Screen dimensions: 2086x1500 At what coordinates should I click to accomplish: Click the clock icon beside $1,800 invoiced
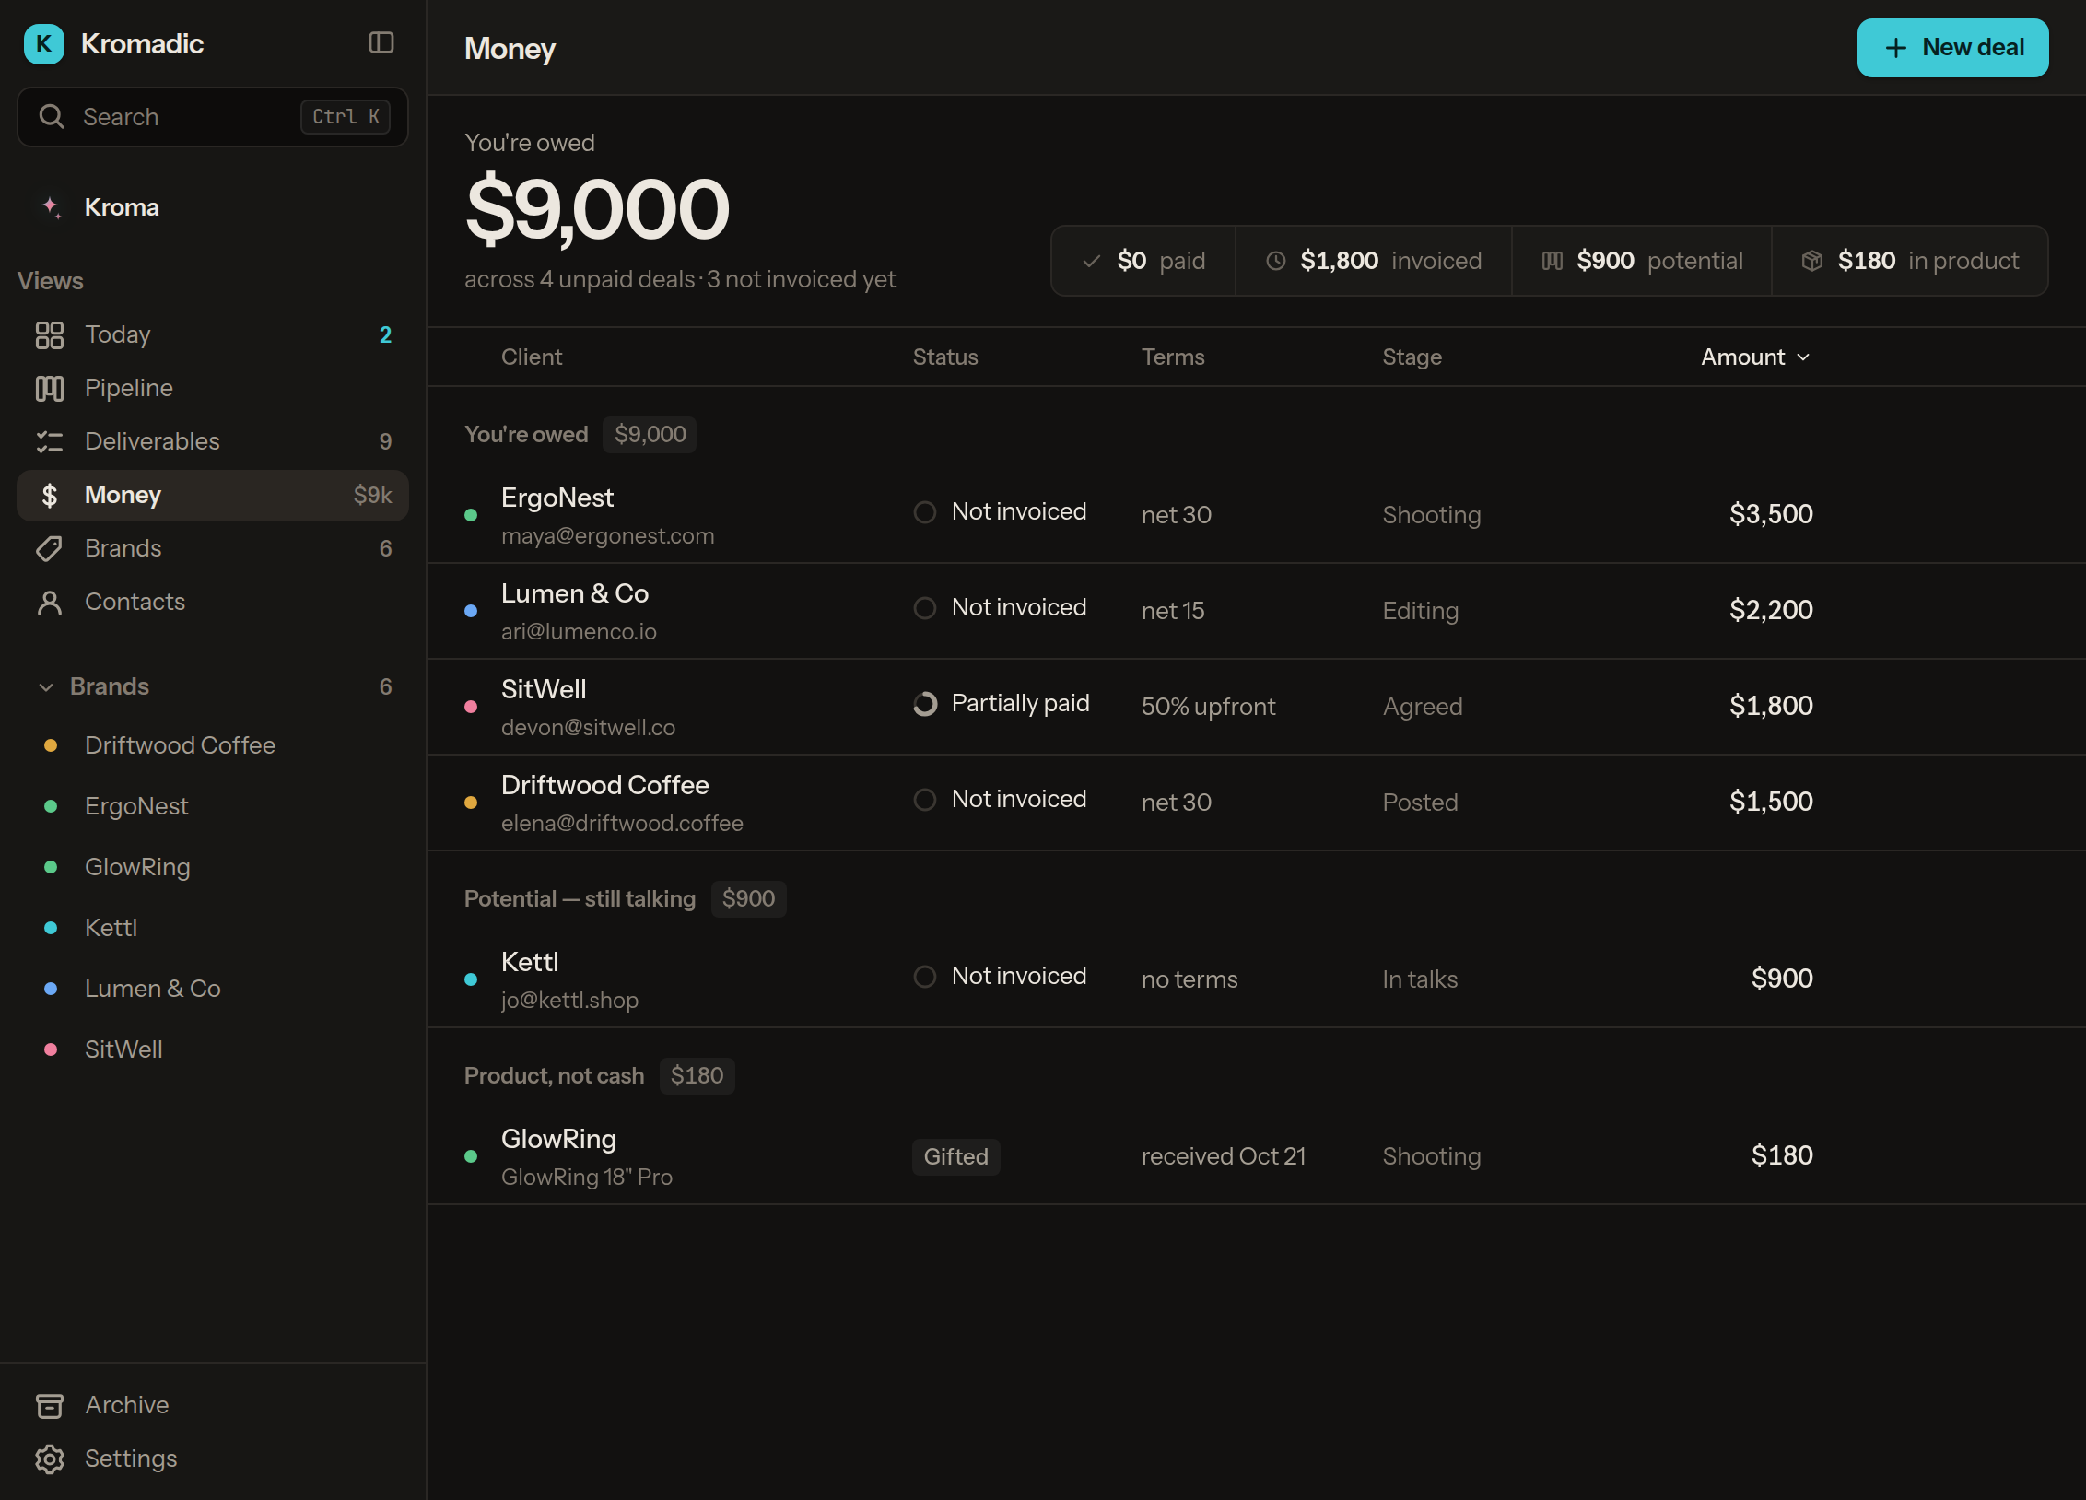point(1276,261)
